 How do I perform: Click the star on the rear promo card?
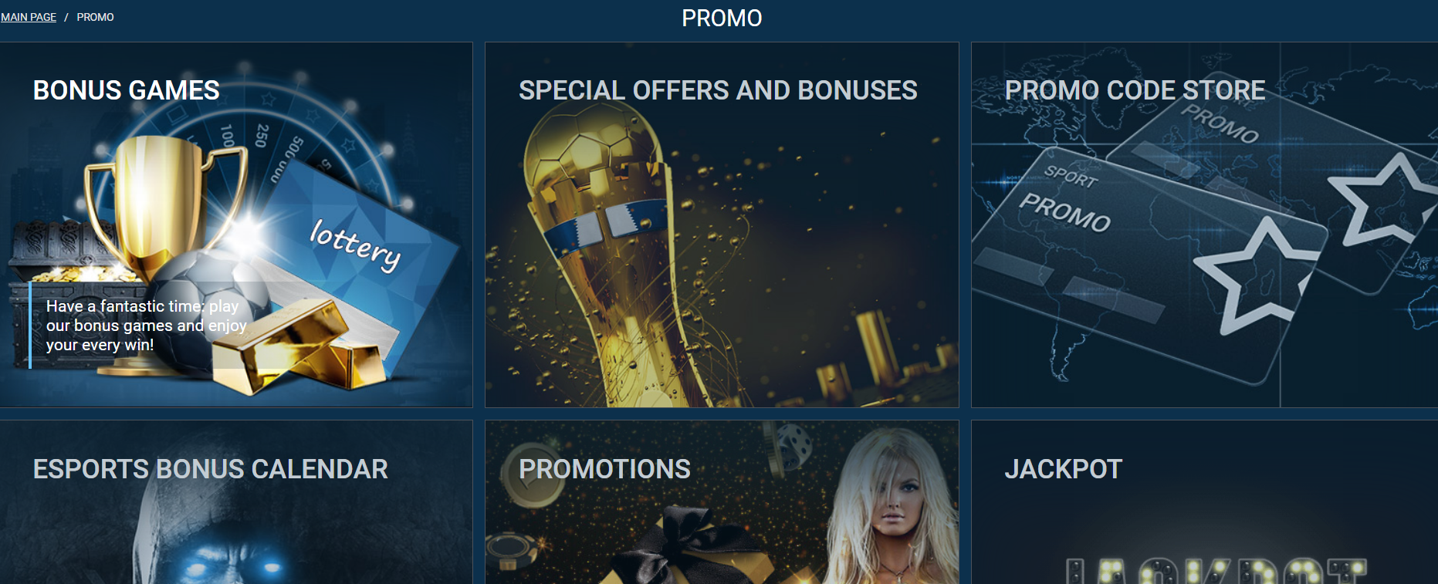click(x=1382, y=199)
